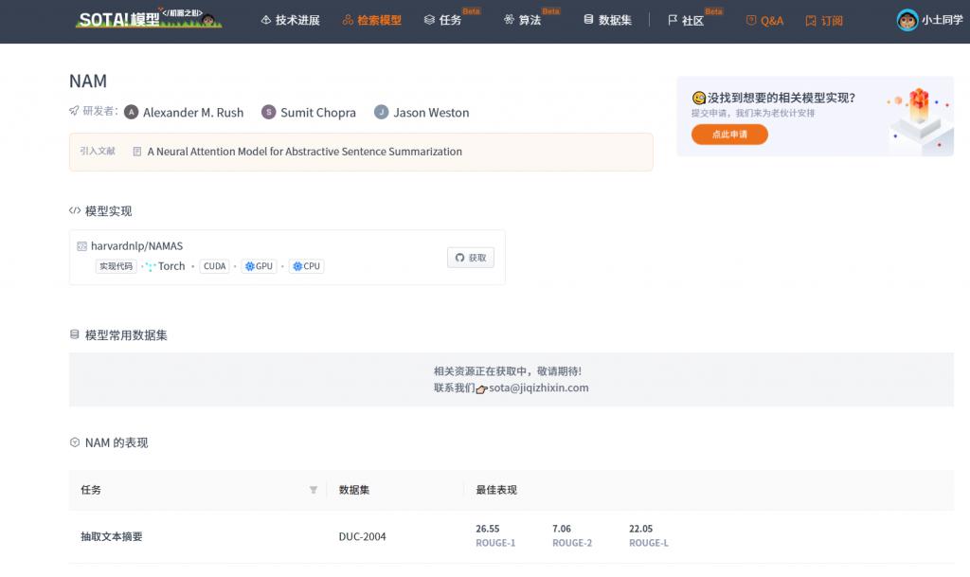
Task: Open the DUC-2004 dataset cell
Action: (x=362, y=537)
